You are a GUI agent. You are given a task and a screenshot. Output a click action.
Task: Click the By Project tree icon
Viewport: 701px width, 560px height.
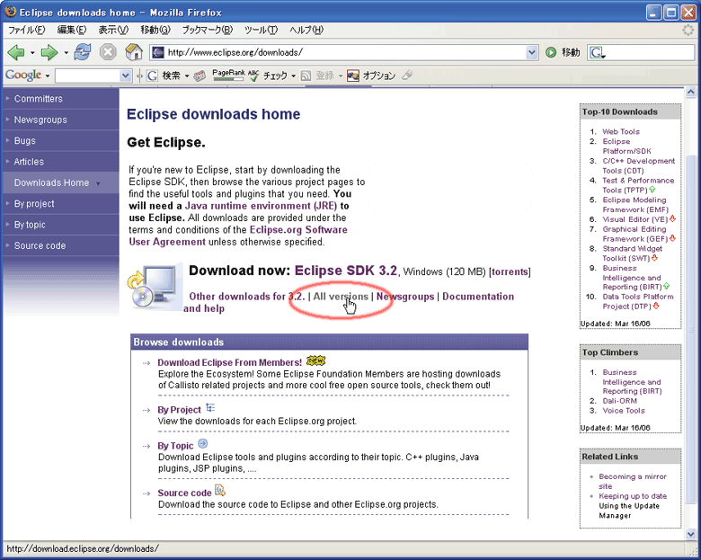pyautogui.click(x=210, y=407)
